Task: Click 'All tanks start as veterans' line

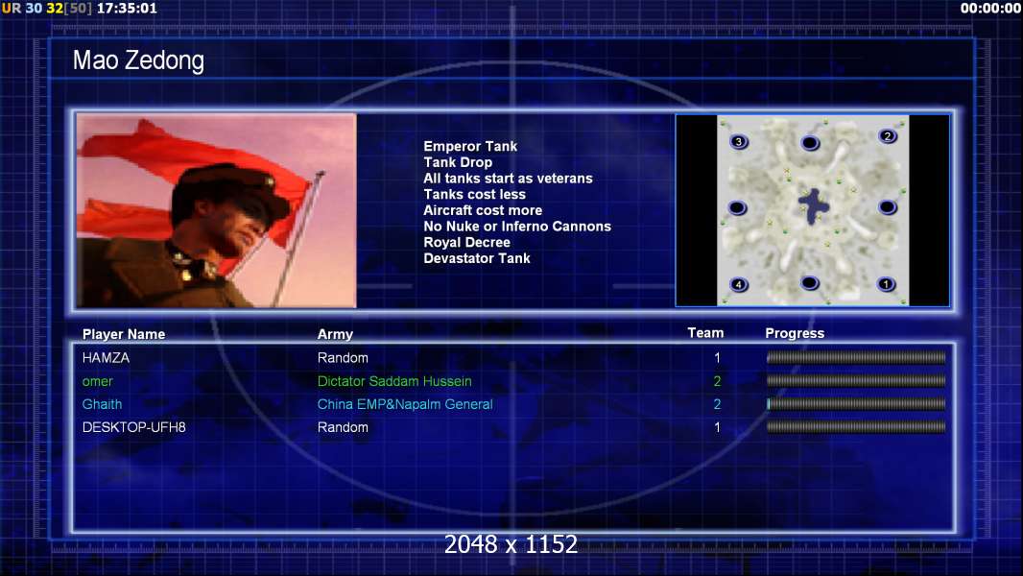Action: pyautogui.click(x=509, y=179)
